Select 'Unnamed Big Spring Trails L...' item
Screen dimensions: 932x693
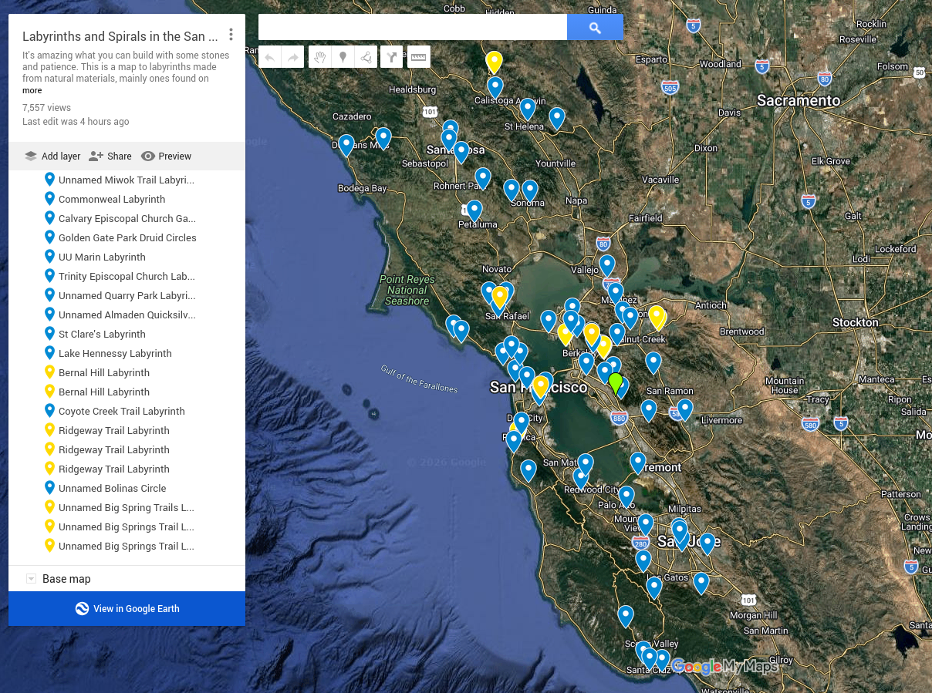point(127,507)
